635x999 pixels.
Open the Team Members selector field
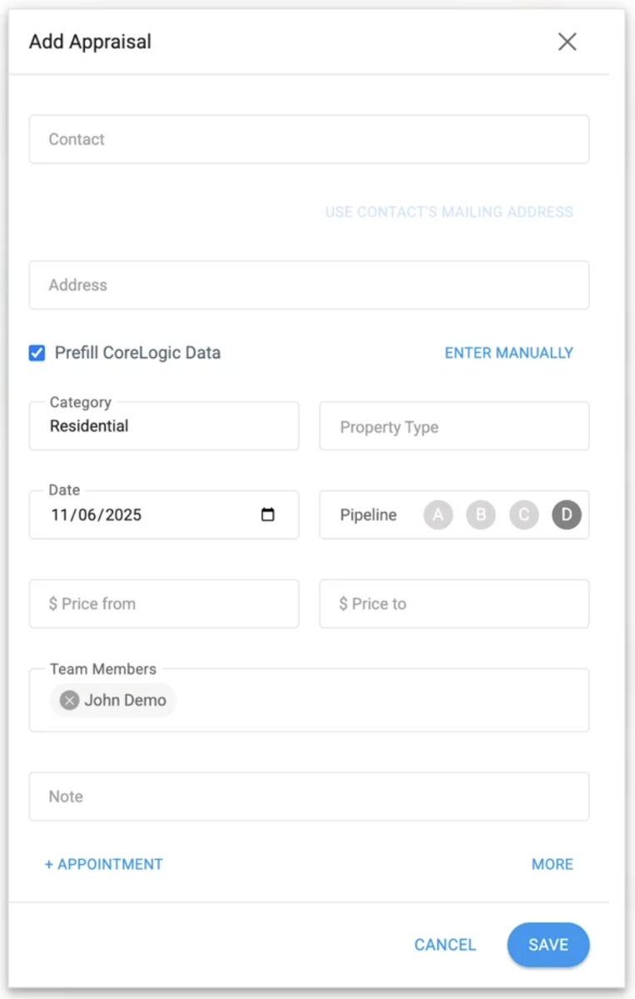pos(310,700)
